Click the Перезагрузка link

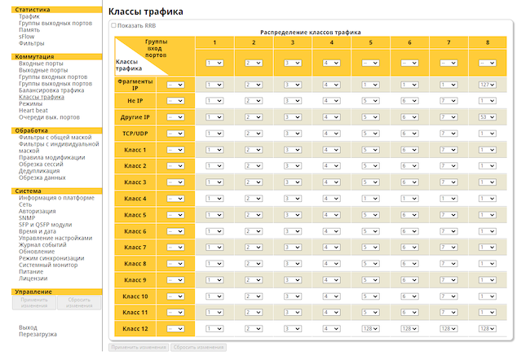[x=38, y=335]
